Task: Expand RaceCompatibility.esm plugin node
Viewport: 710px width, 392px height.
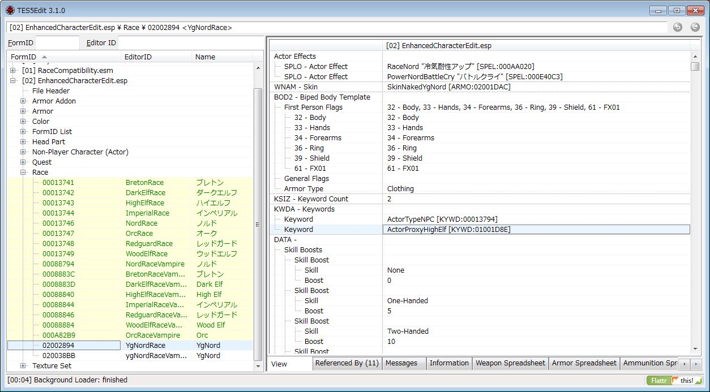Action: tap(13, 71)
